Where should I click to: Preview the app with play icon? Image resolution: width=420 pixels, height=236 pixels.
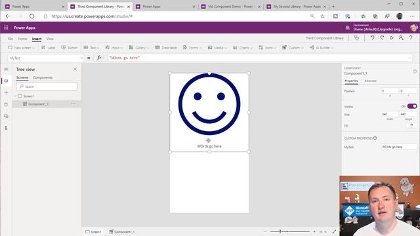392,38
